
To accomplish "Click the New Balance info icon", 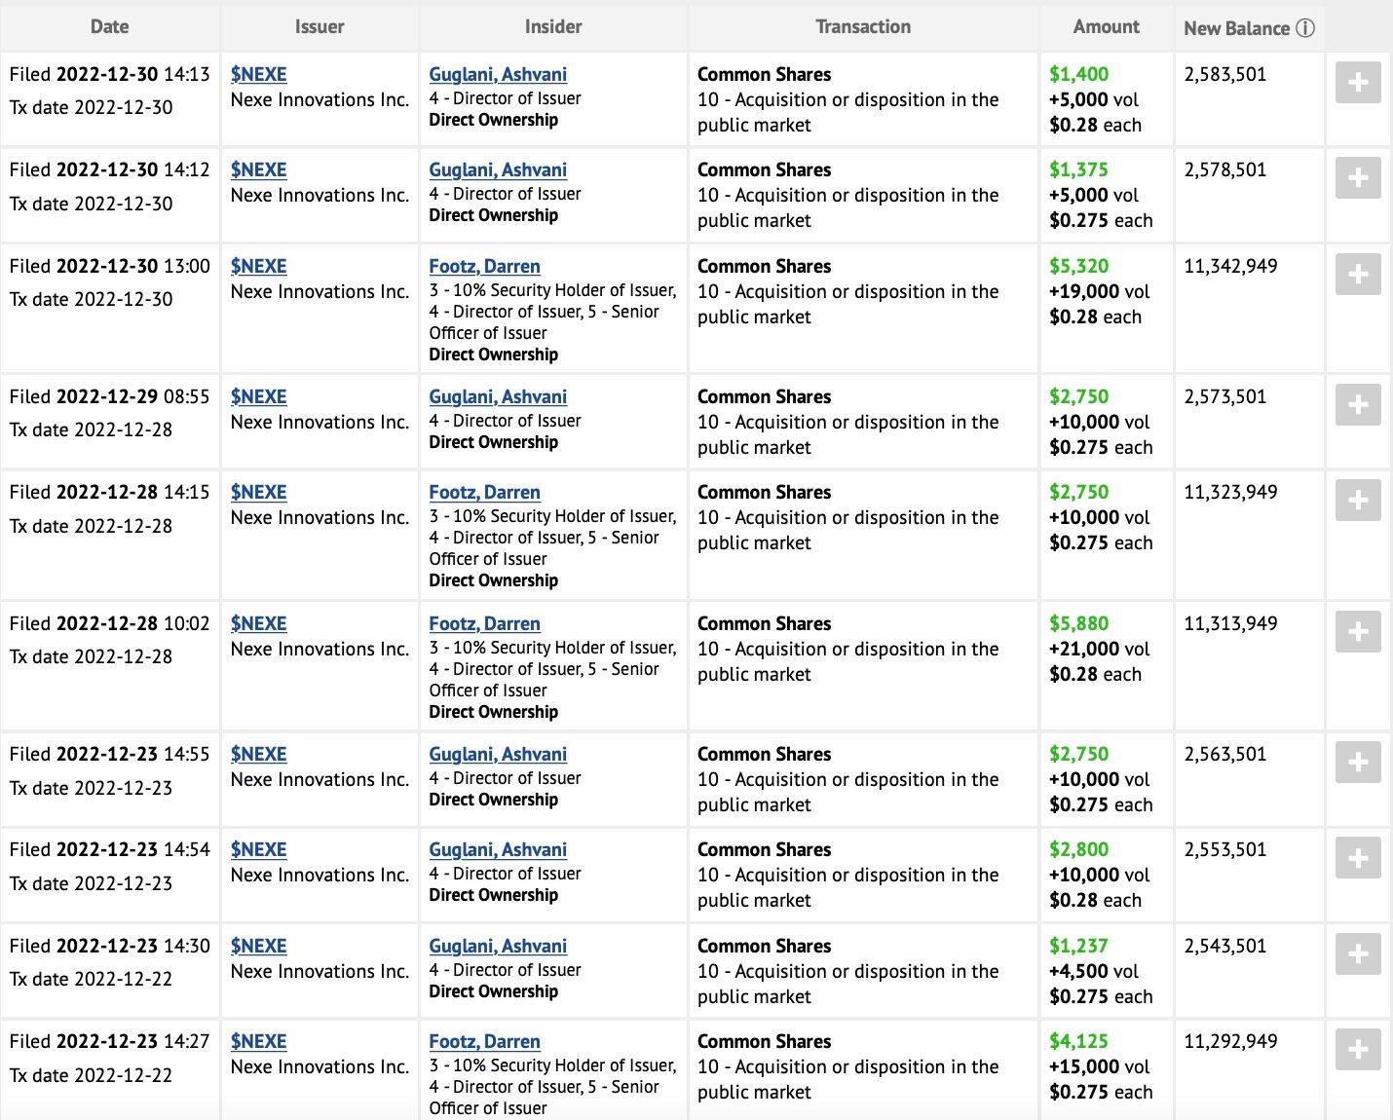I will point(1305,28).
